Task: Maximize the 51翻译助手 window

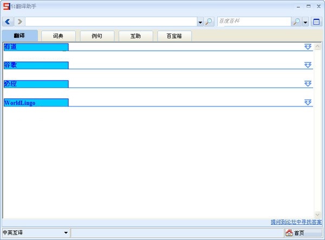Action: pyautogui.click(x=308, y=6)
